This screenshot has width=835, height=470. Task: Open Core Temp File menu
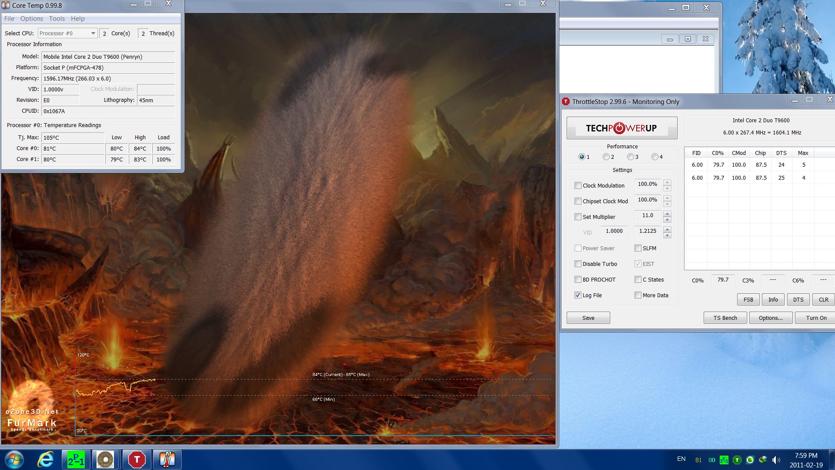click(9, 19)
